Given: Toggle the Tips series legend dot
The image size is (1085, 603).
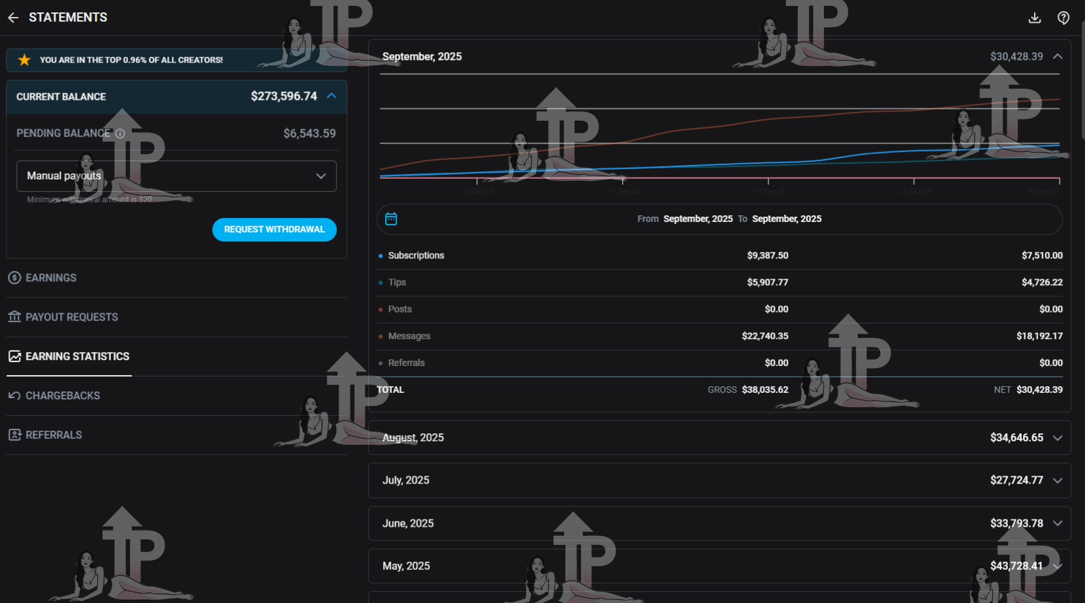Looking at the screenshot, I should point(381,283).
